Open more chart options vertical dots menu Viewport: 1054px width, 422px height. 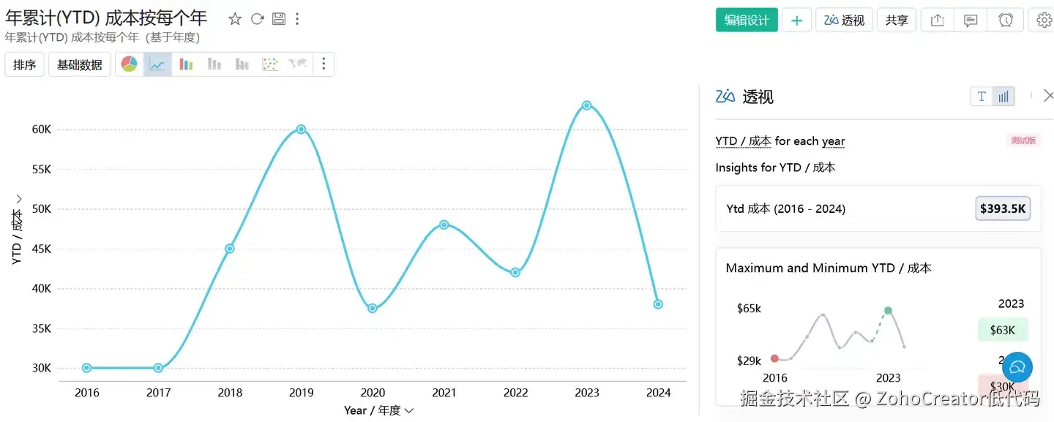(x=324, y=64)
